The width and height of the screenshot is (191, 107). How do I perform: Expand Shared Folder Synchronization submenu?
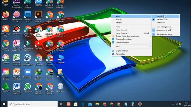tap(131, 36)
